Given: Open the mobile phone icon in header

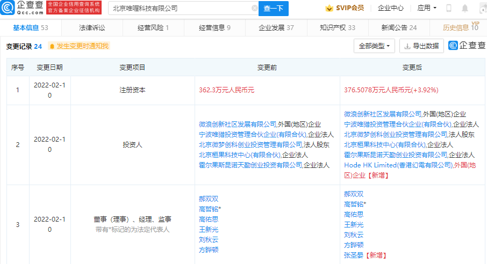Looking at the screenshot, I should coord(448,9).
